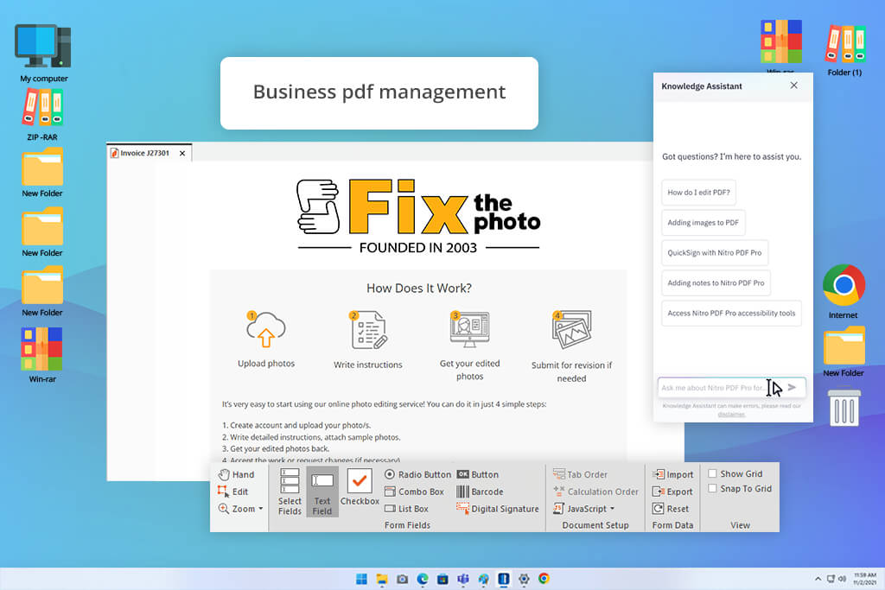Switch to the Invoice J27301 tab
Screen dimensions: 885x590
[144, 153]
